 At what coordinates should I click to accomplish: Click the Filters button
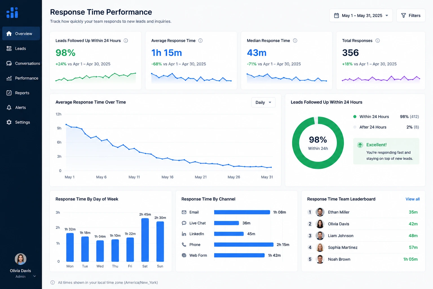(x=411, y=16)
